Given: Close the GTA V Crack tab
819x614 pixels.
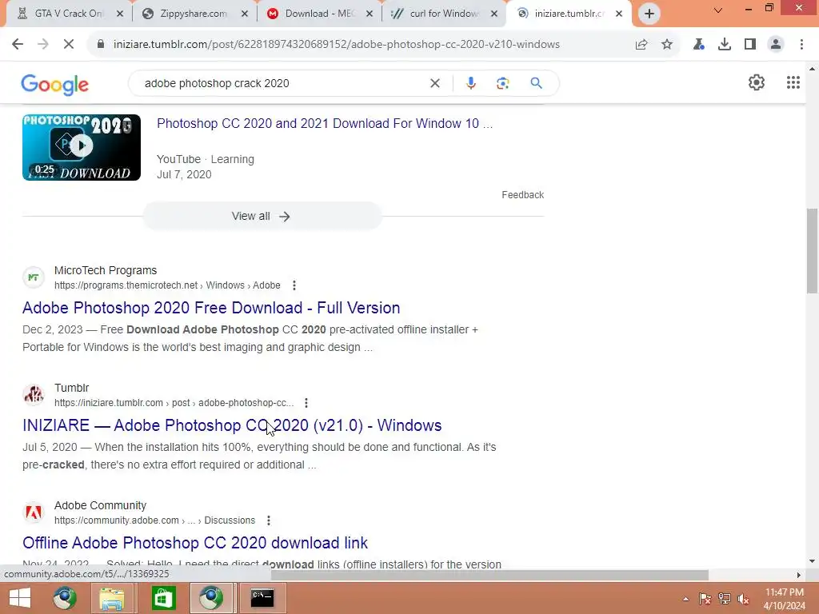Looking at the screenshot, I should click(120, 14).
